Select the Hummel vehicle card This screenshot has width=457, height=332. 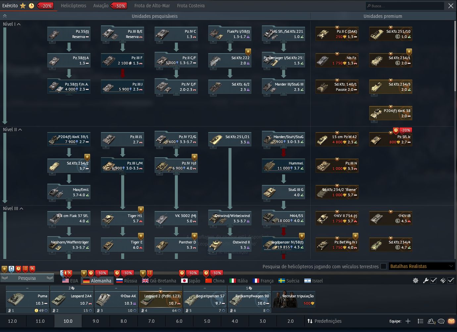click(x=283, y=166)
